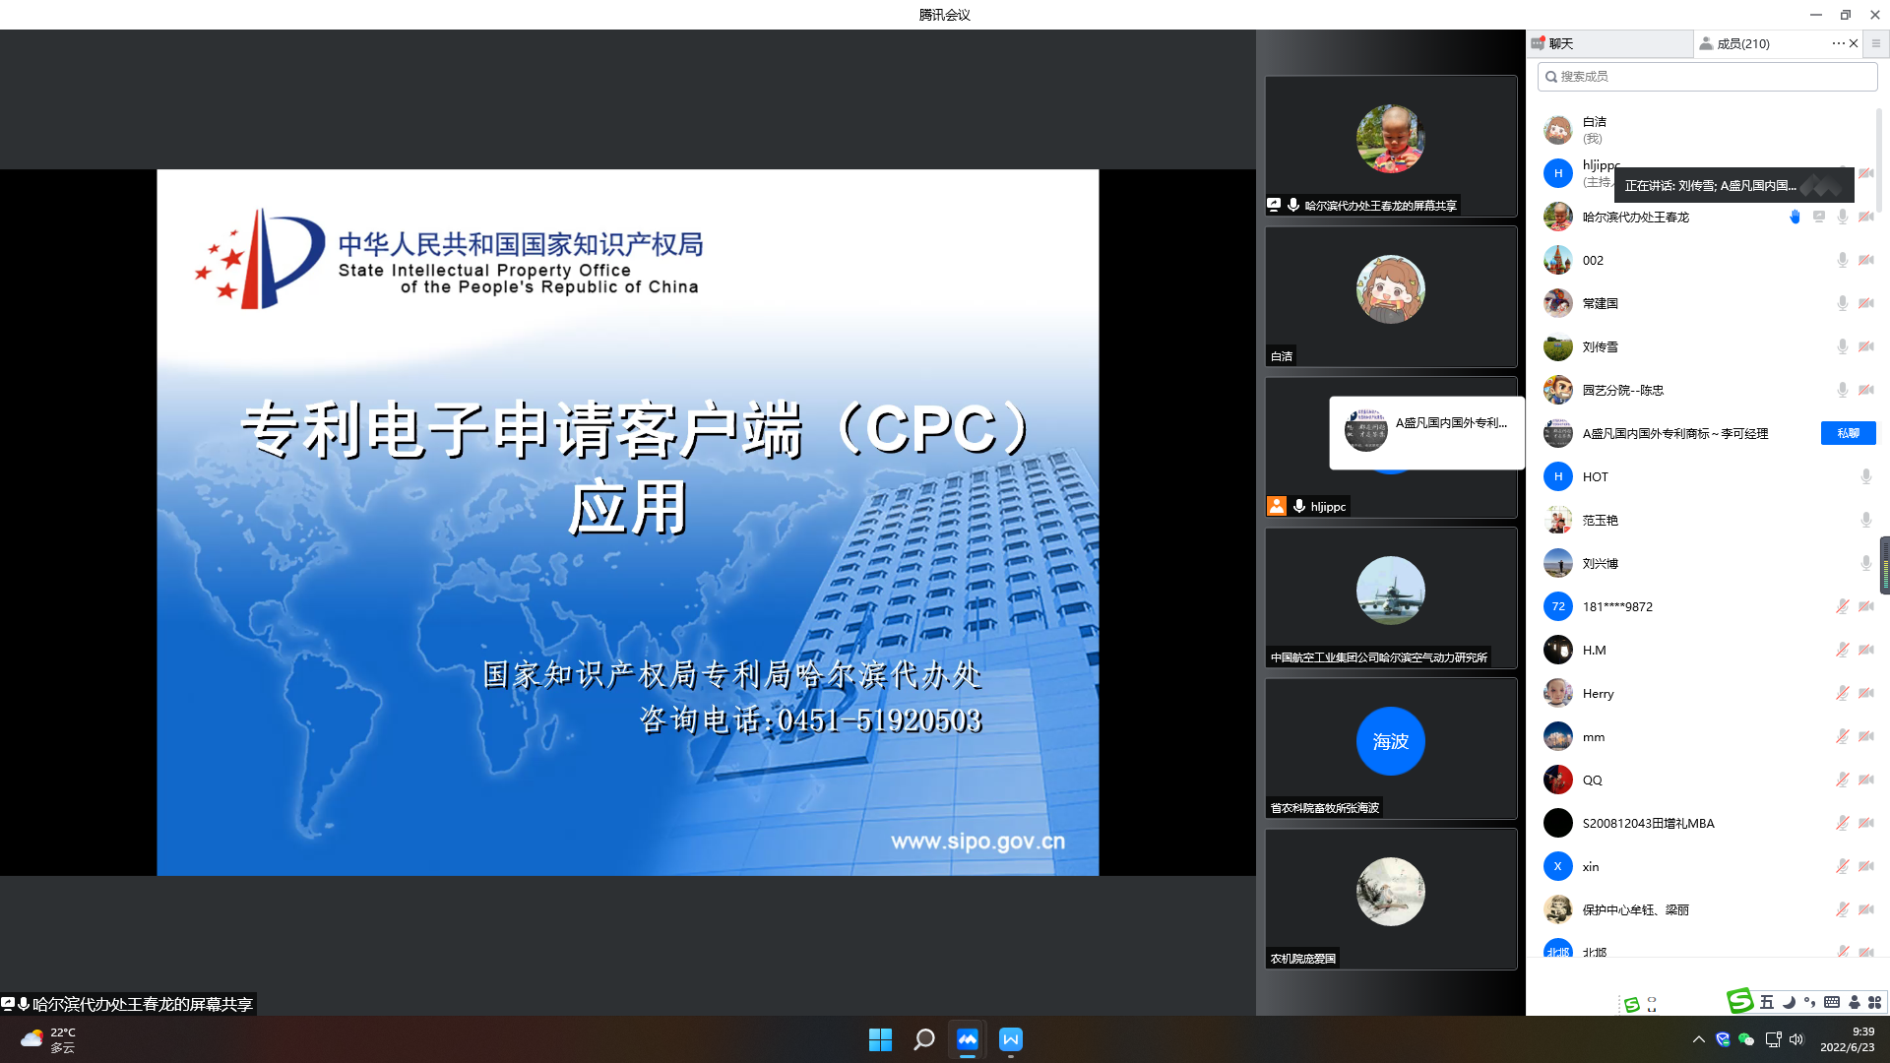
Task: Select 海波 avatar in 省农科院畜牧所张海波 tile
Action: pos(1391,741)
